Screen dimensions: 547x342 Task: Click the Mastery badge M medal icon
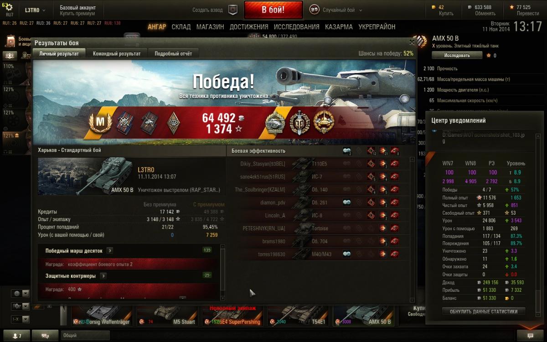99,122
